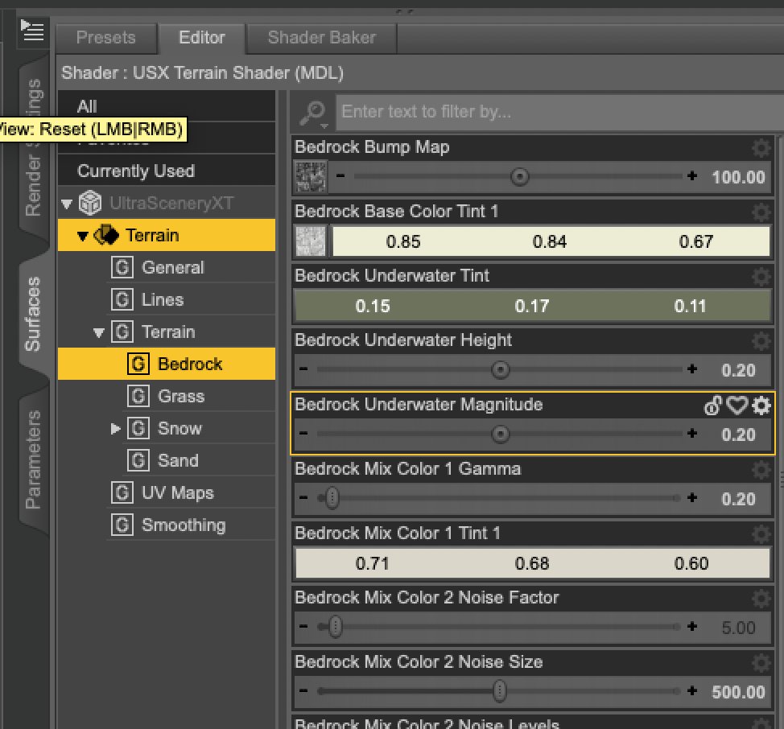Click the Bedrock Bump Map slider handle

(520, 176)
